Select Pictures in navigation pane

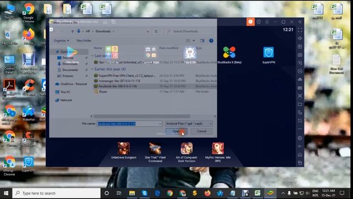pyautogui.click(x=67, y=76)
